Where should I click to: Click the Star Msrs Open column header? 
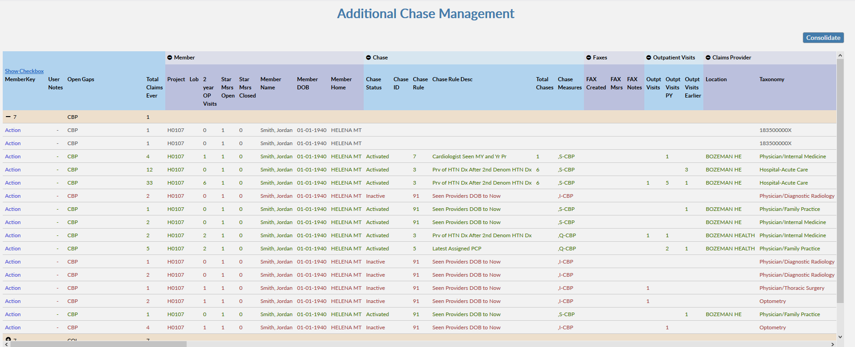point(228,88)
